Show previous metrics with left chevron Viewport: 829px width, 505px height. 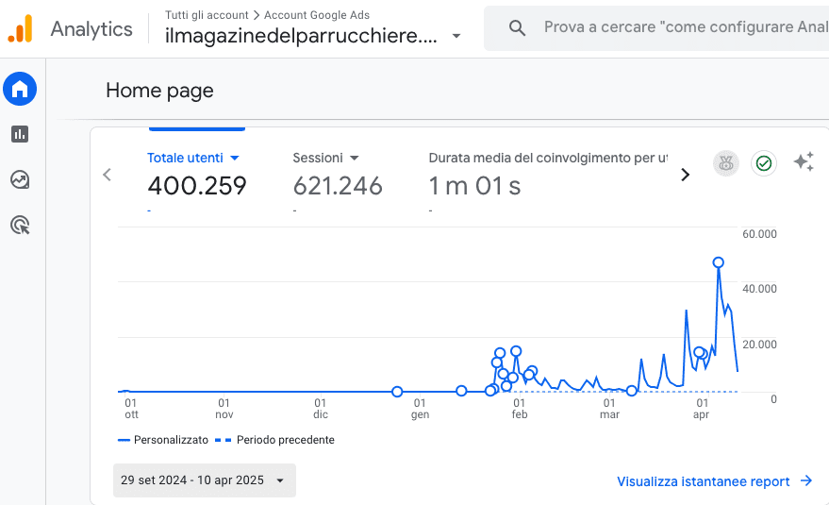coord(107,175)
